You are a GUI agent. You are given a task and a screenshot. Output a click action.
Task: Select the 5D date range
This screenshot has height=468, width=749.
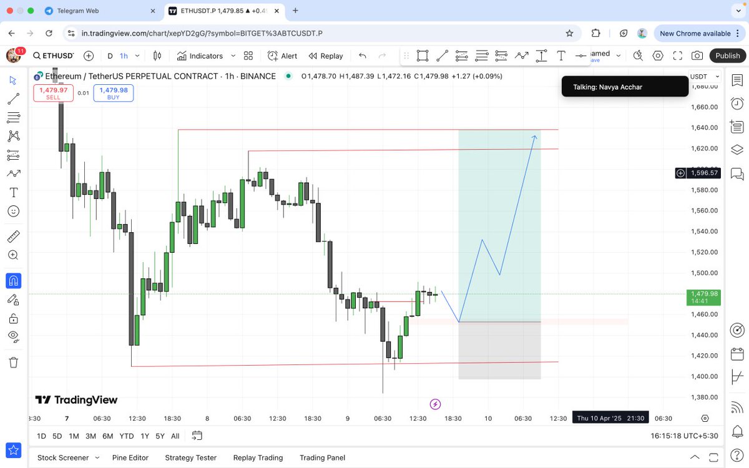pyautogui.click(x=57, y=436)
